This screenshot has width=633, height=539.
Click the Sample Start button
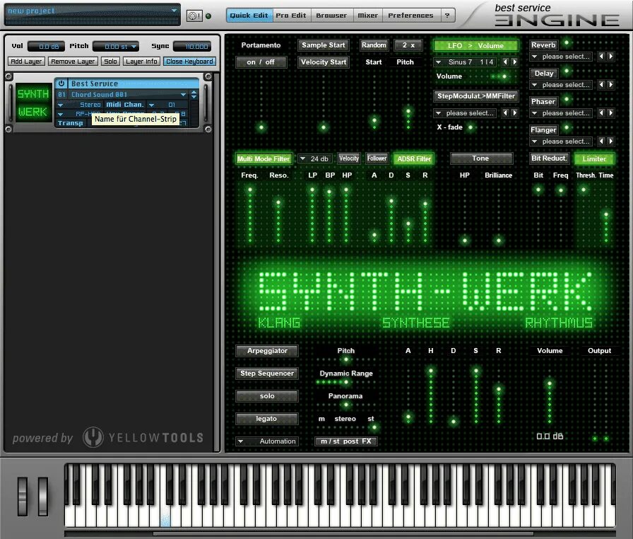(x=324, y=45)
